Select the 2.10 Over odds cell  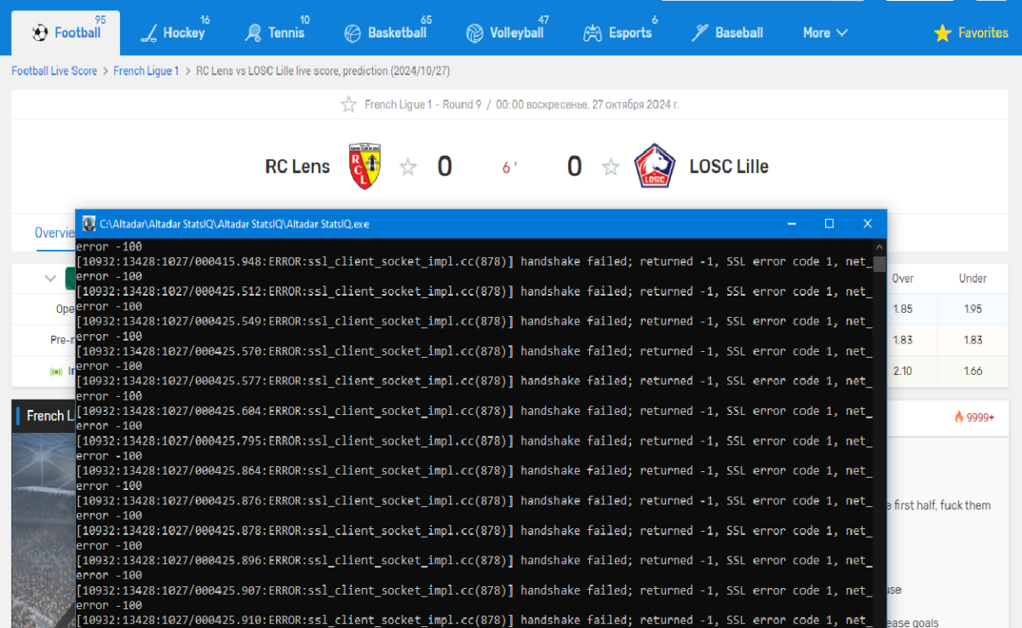tap(903, 371)
